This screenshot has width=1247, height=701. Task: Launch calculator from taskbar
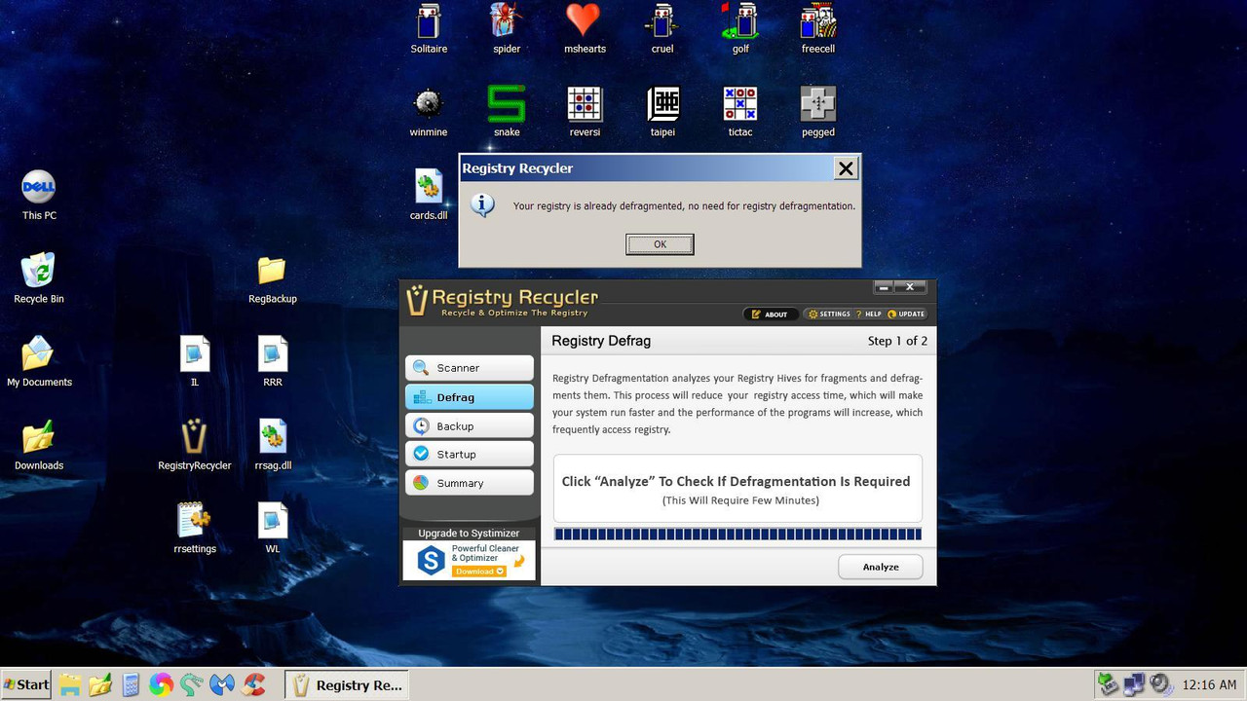tap(131, 685)
